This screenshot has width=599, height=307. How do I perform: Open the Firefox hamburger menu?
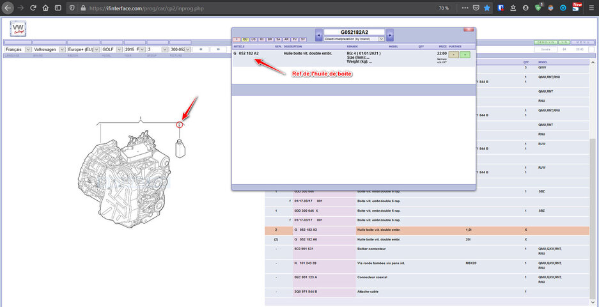(591, 8)
